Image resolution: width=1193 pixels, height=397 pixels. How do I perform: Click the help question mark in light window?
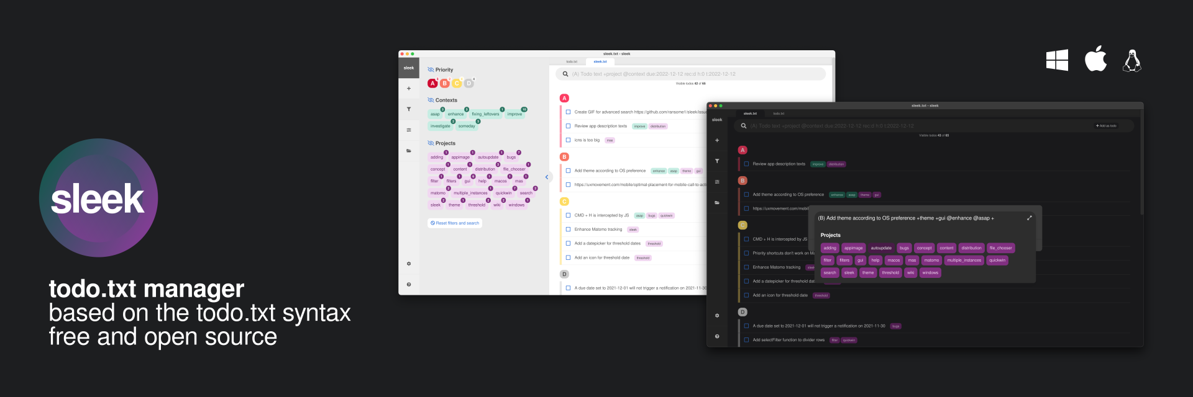409,284
